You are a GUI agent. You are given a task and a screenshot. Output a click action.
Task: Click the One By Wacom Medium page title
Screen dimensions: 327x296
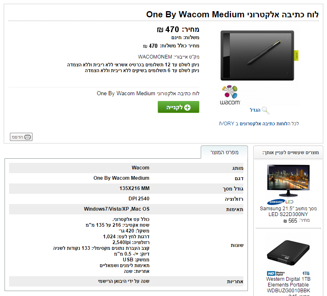(232, 14)
